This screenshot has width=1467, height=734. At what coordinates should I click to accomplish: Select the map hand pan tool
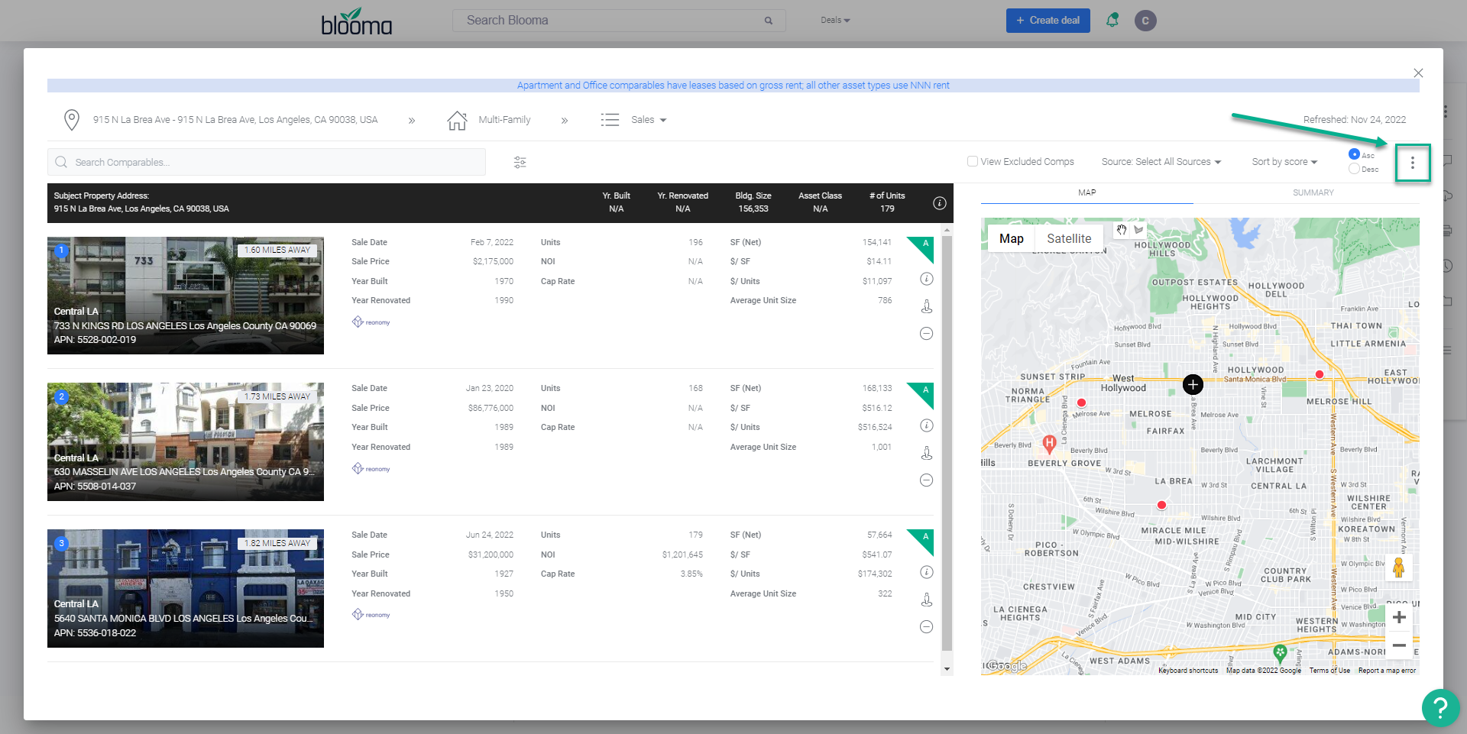point(1122,230)
